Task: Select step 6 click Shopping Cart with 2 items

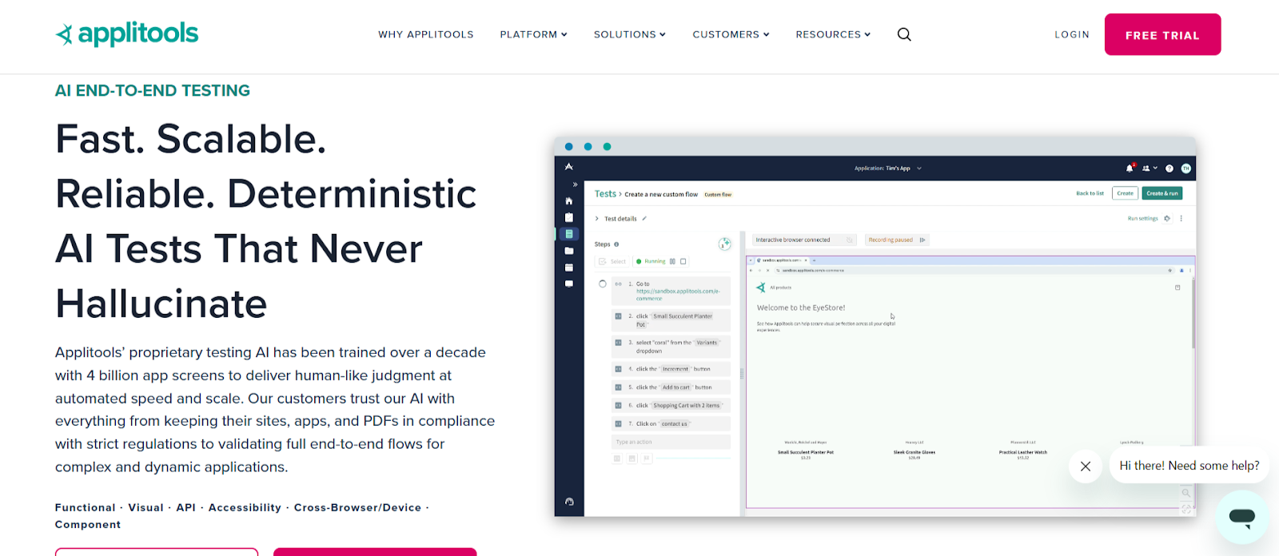Action: [671, 406]
